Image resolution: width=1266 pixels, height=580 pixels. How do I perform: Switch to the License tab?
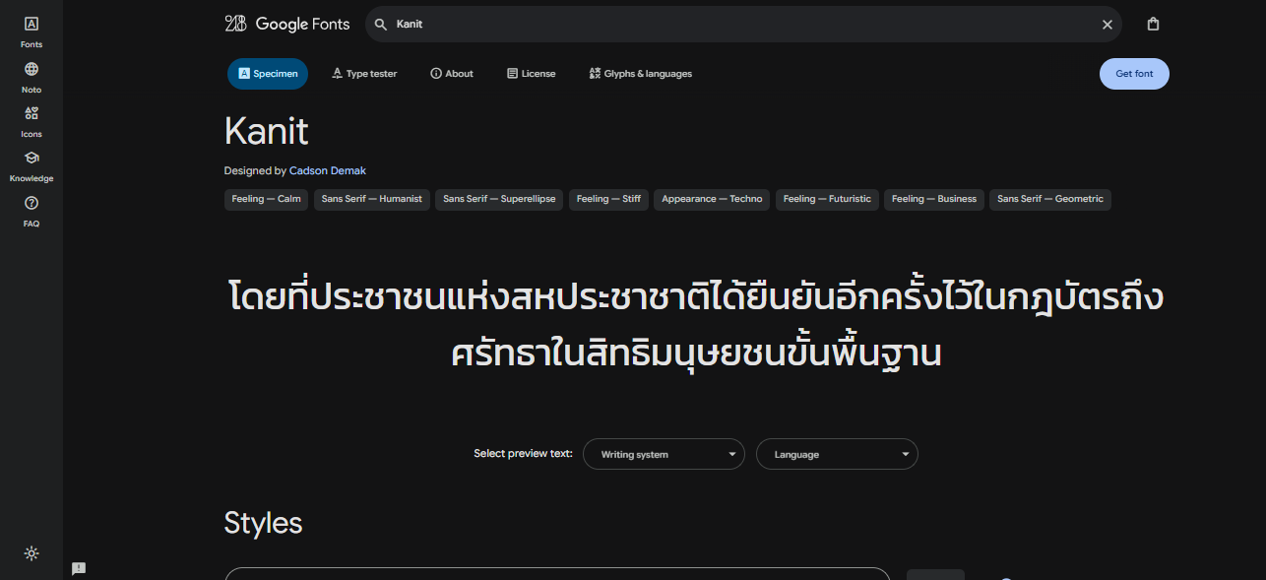531,74
